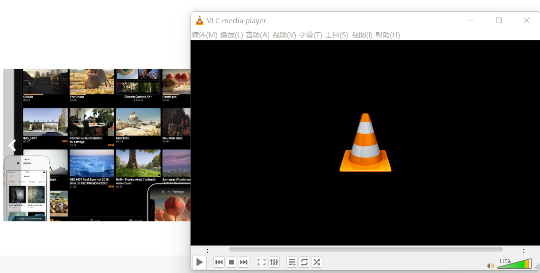Toggle fullscreen video mode

(262, 262)
